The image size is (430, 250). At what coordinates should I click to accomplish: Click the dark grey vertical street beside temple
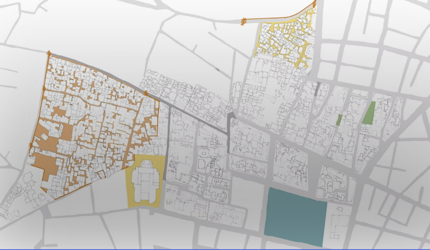(x=166, y=143)
